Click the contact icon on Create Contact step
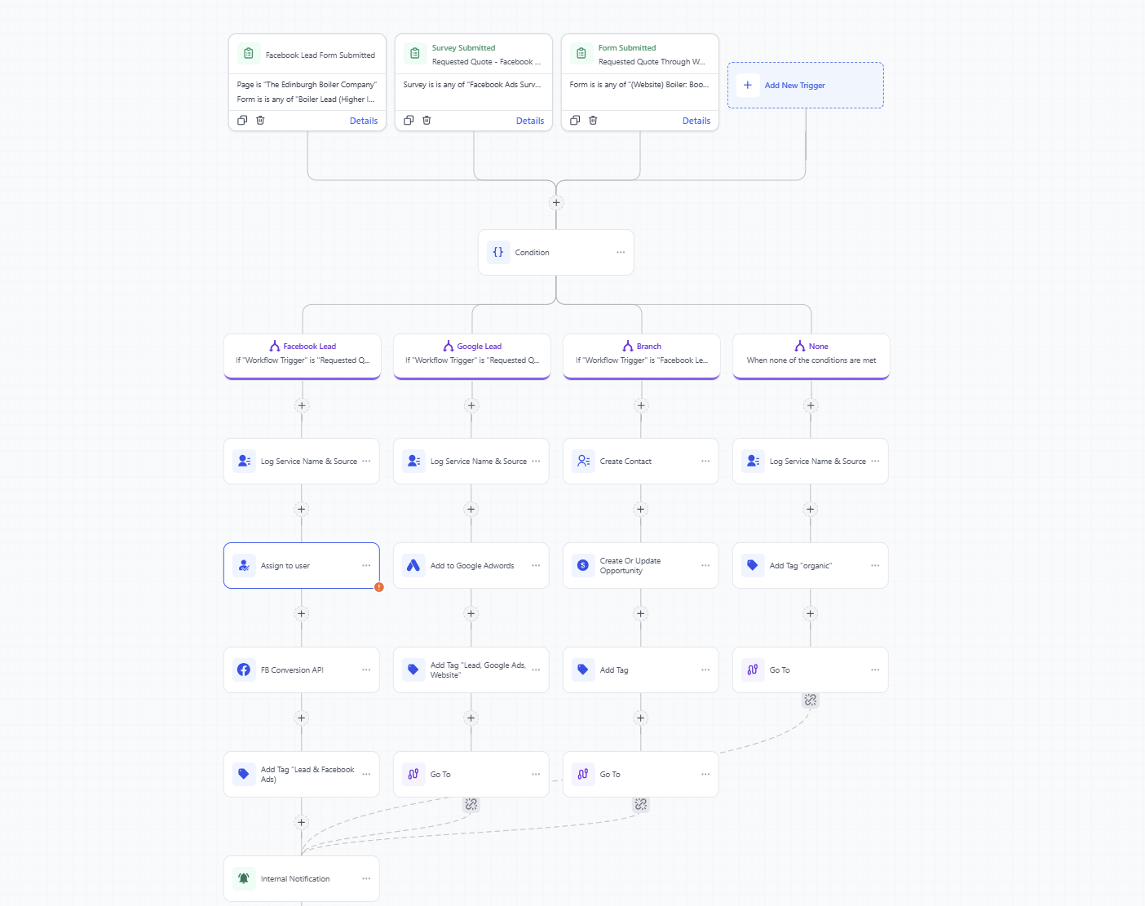1145x906 pixels. [582, 461]
